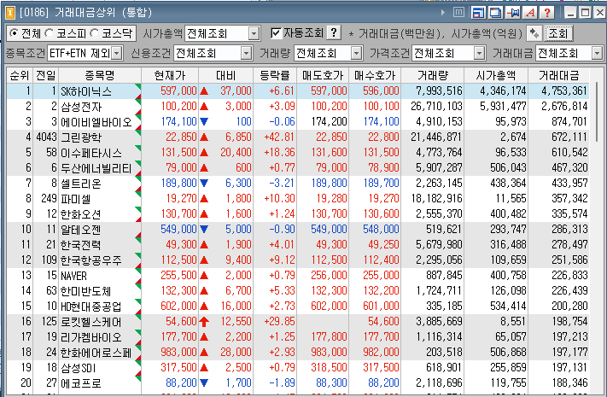Sort by the 대비 column header
The image size is (607, 397).
coord(226,75)
